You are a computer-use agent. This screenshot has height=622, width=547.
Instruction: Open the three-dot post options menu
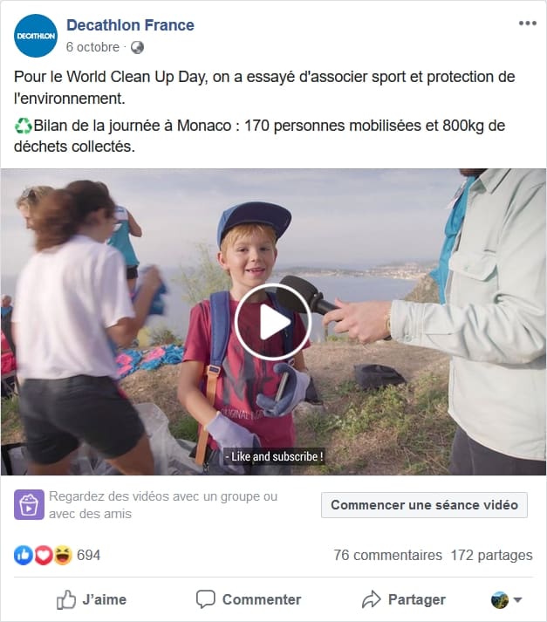click(x=527, y=24)
